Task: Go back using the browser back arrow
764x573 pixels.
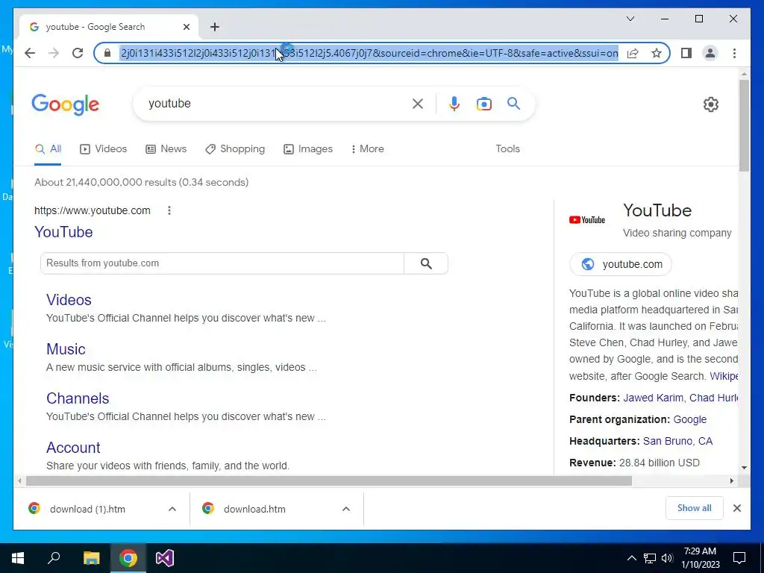Action: [30, 53]
